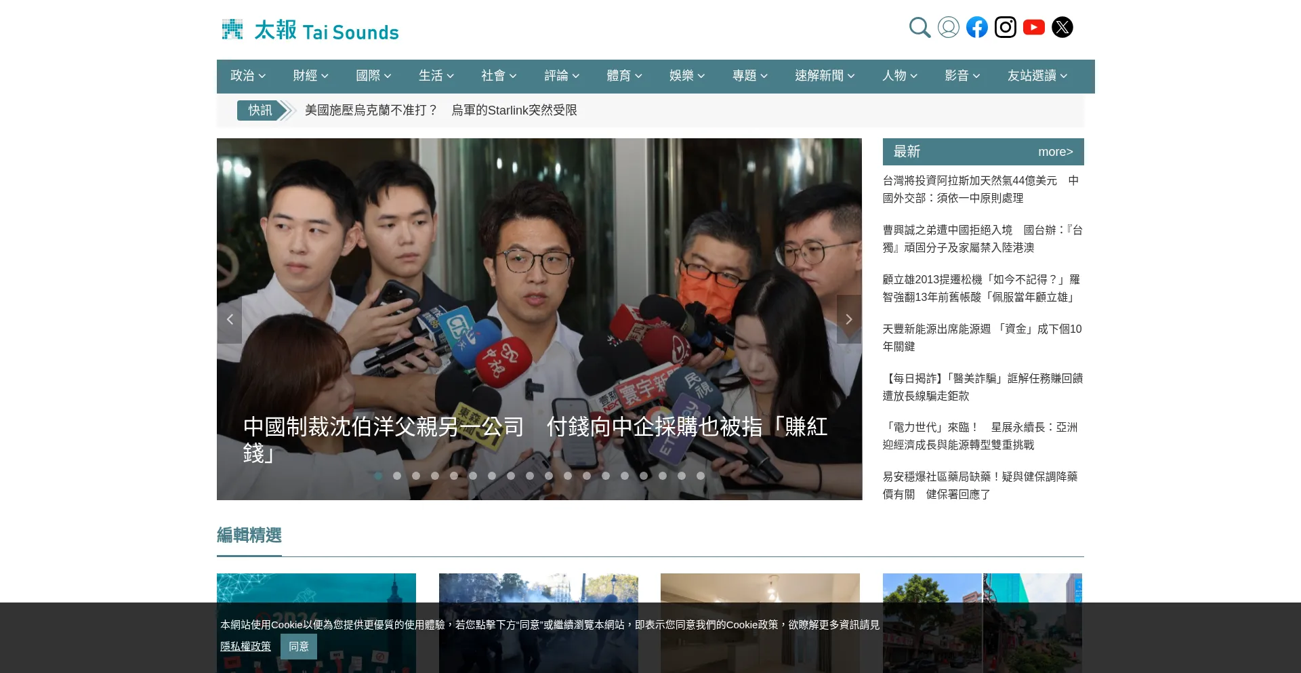
Task: Select the last carousel dot indicator
Action: point(701,476)
